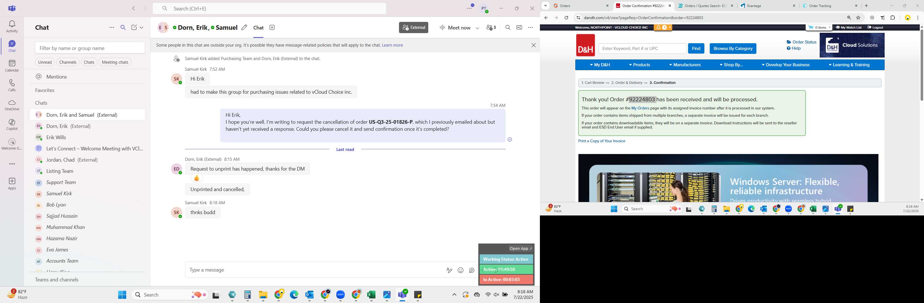
Task: Edit the group chat name pencil icon
Action: pyautogui.click(x=244, y=27)
